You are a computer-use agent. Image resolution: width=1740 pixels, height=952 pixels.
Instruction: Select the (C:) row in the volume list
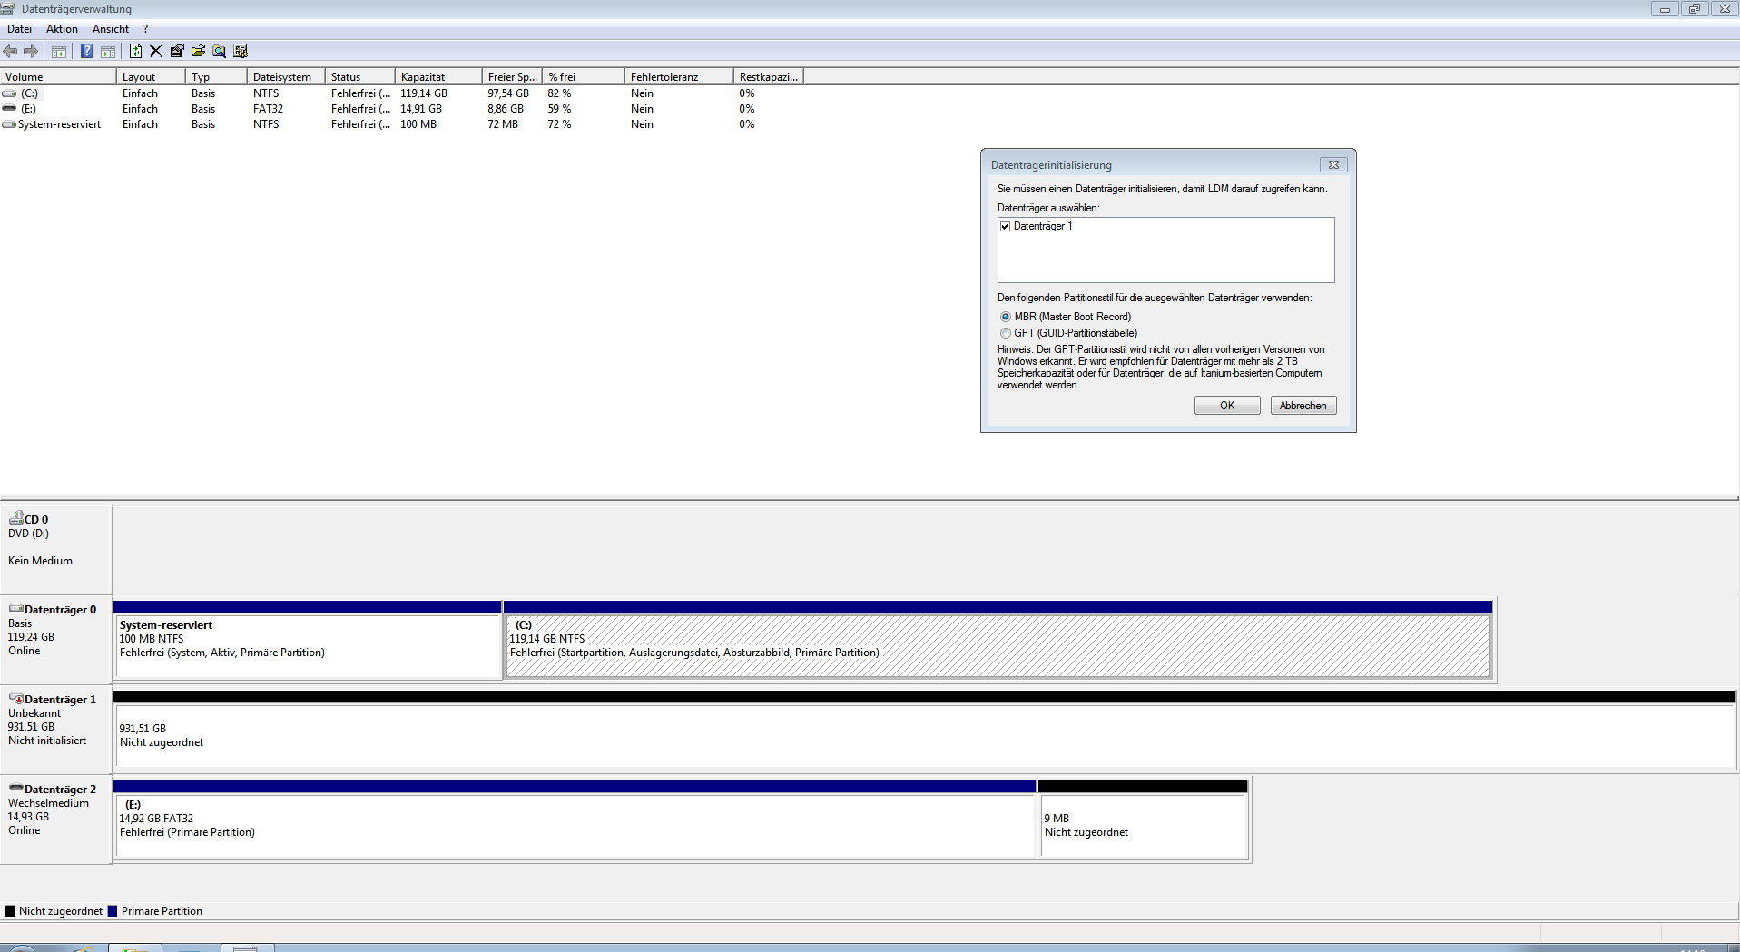tap(402, 93)
